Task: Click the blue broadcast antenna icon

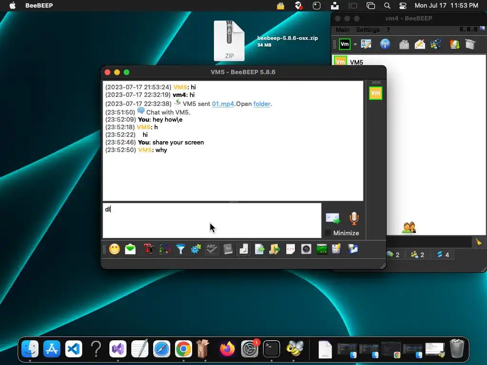Action: 385,44
